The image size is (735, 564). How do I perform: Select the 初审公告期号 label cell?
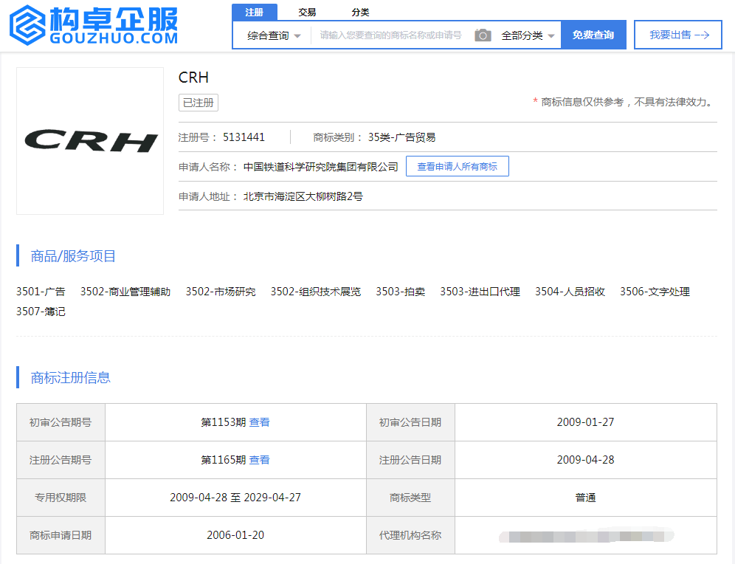click(61, 422)
